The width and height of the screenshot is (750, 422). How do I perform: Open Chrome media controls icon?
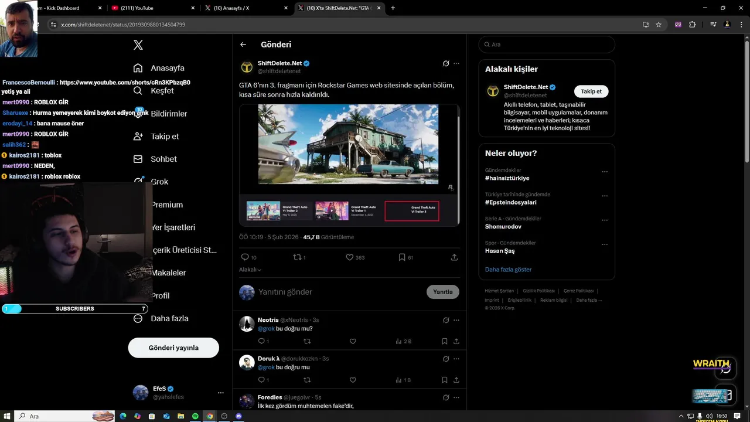click(x=713, y=25)
